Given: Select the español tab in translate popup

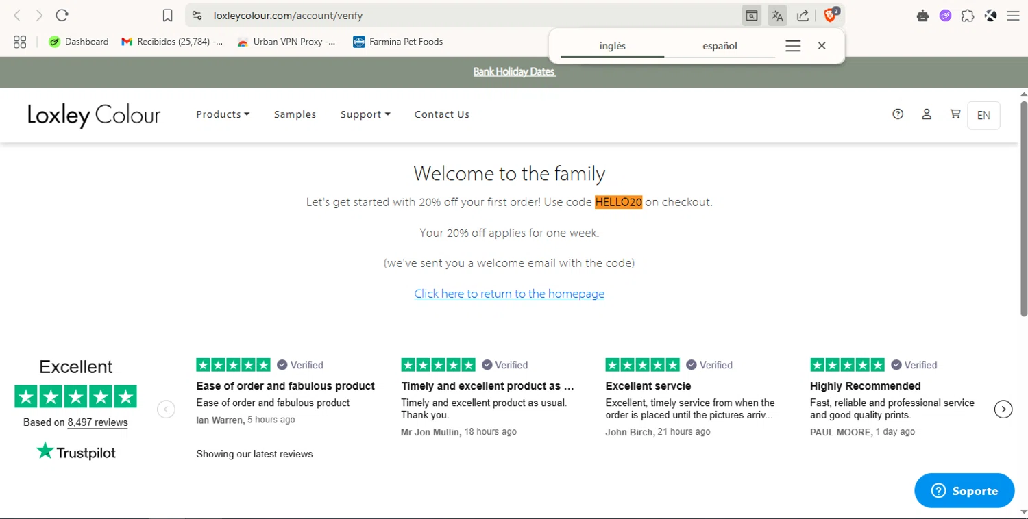Looking at the screenshot, I should point(720,46).
